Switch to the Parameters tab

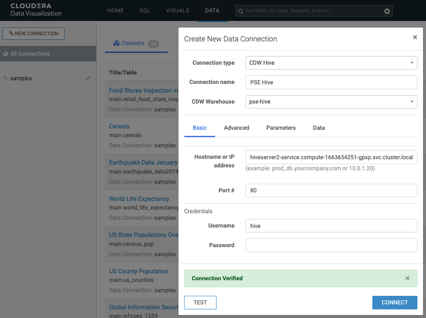(281, 127)
